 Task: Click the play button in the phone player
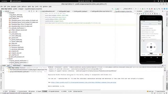(151, 47)
